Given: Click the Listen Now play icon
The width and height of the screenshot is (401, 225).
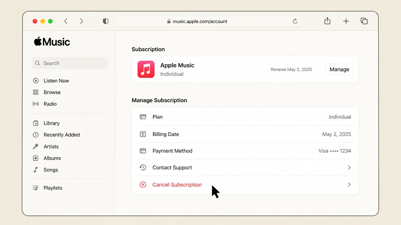Looking at the screenshot, I should click(x=36, y=81).
